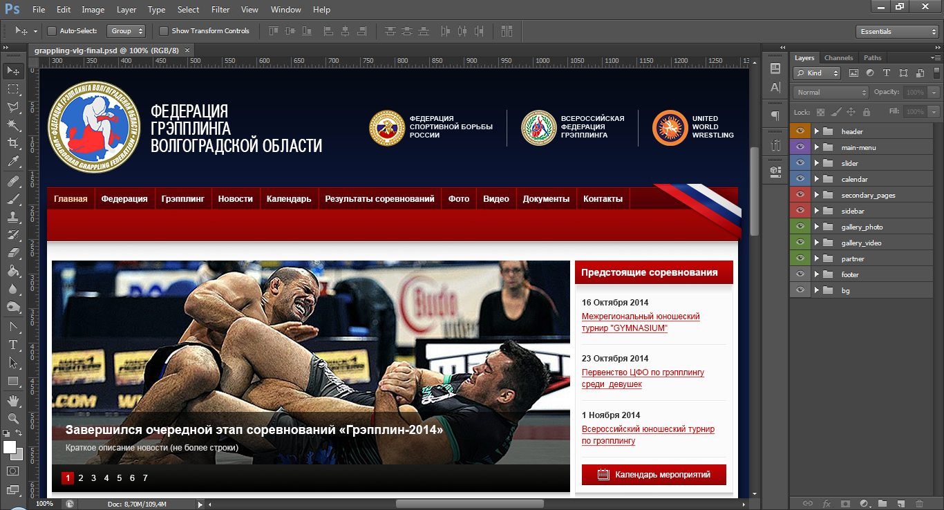
Task: Select the Crop tool
Action: click(x=13, y=143)
